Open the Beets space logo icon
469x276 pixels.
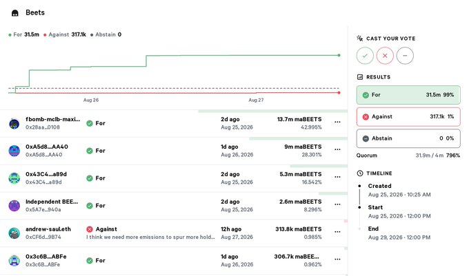click(15, 13)
